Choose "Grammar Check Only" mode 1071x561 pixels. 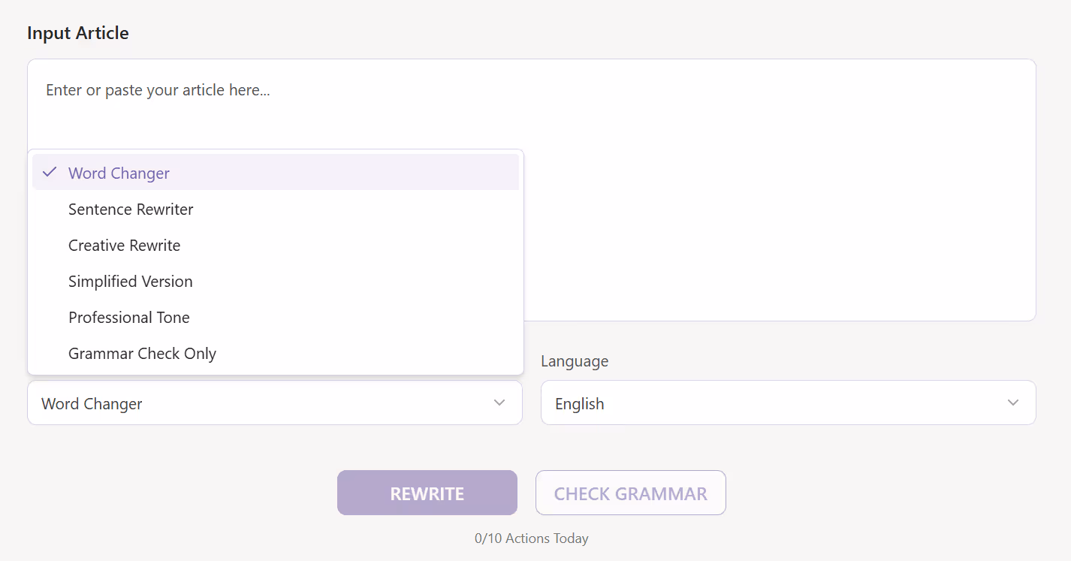coord(142,353)
